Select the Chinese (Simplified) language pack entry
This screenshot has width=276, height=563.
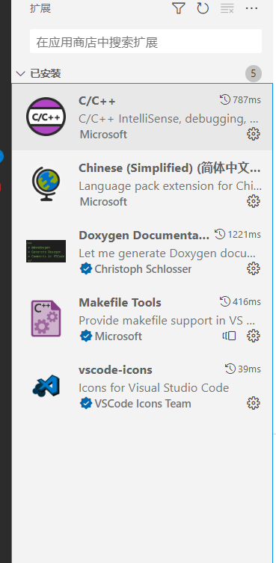pos(142,184)
